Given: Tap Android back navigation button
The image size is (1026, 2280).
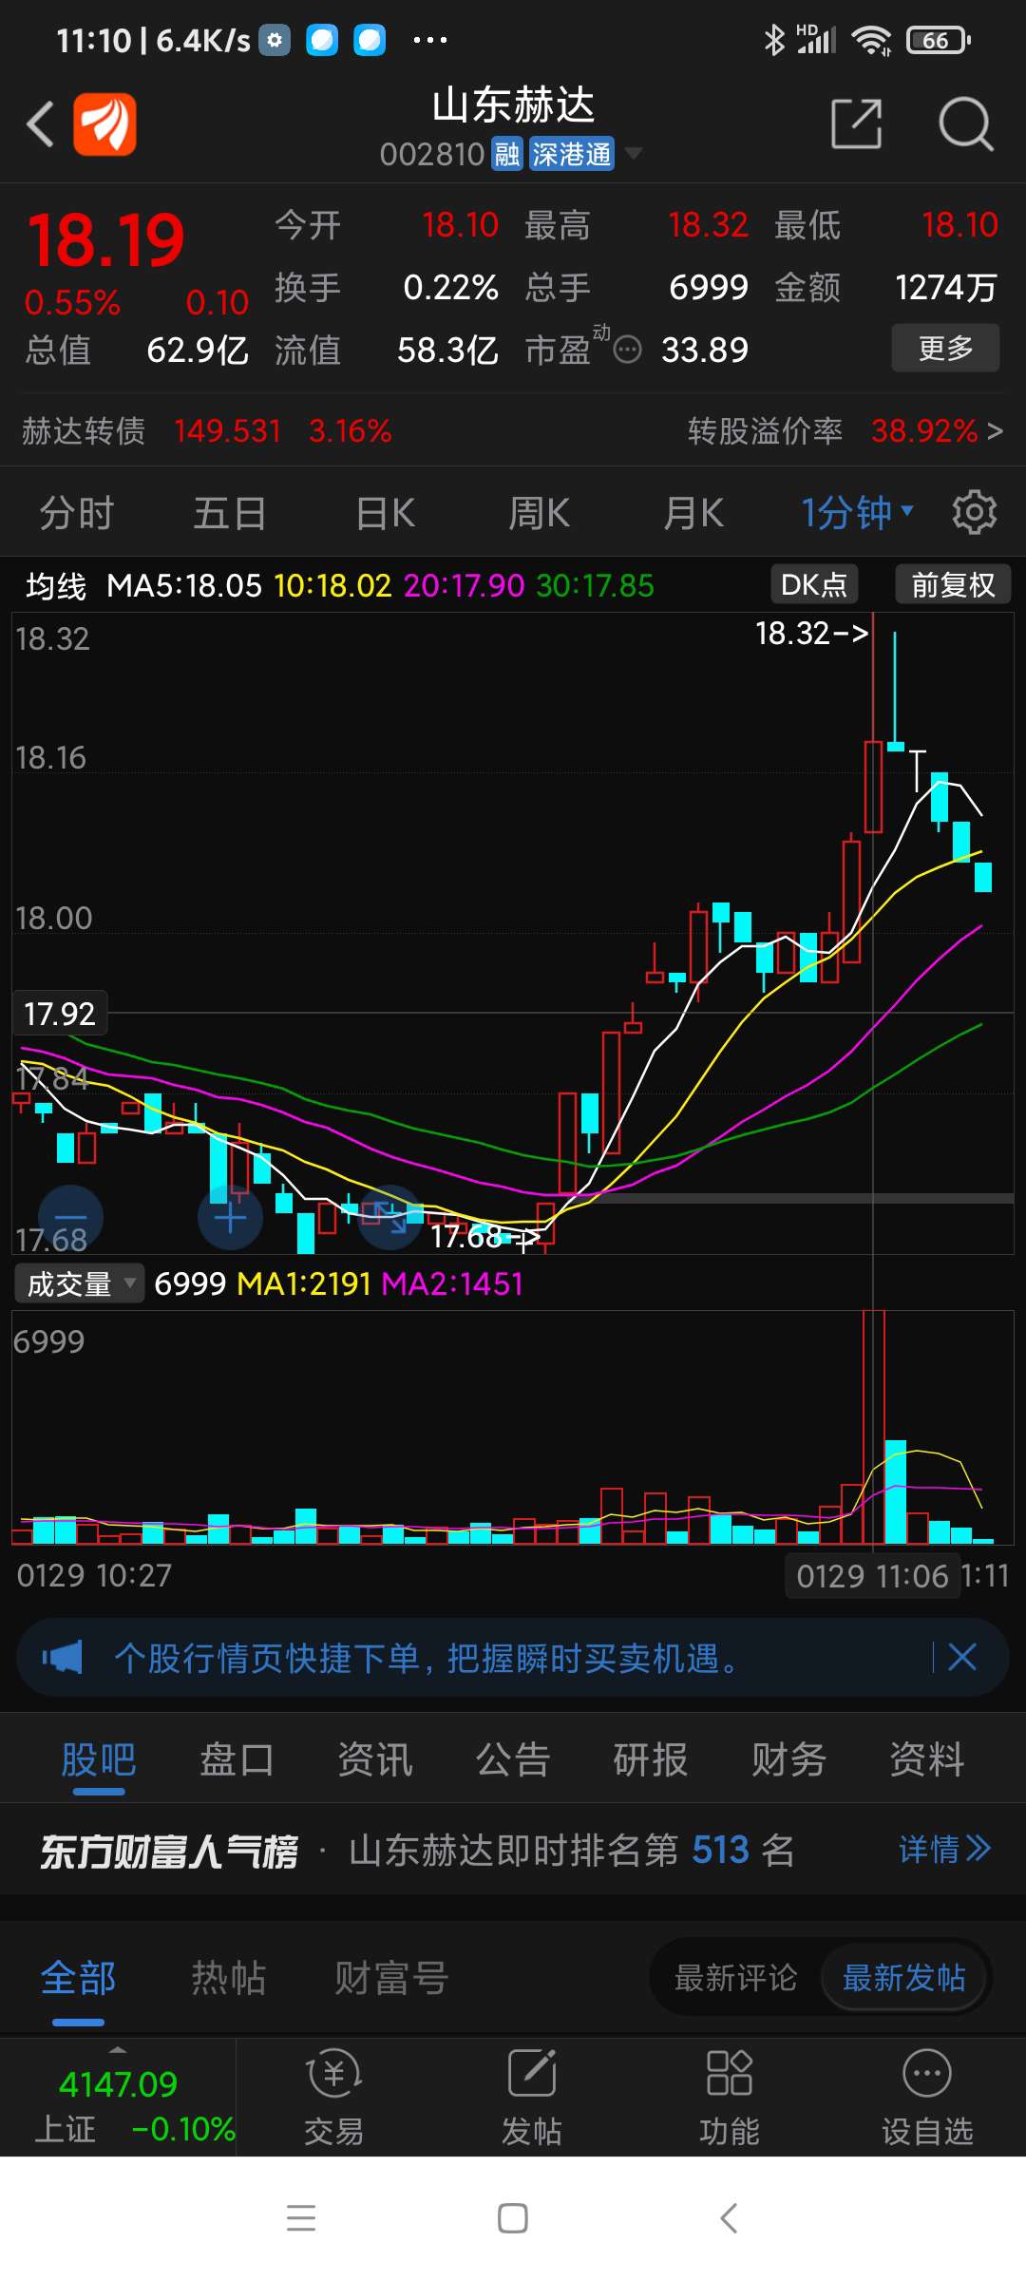Looking at the screenshot, I should pyautogui.click(x=729, y=2217).
